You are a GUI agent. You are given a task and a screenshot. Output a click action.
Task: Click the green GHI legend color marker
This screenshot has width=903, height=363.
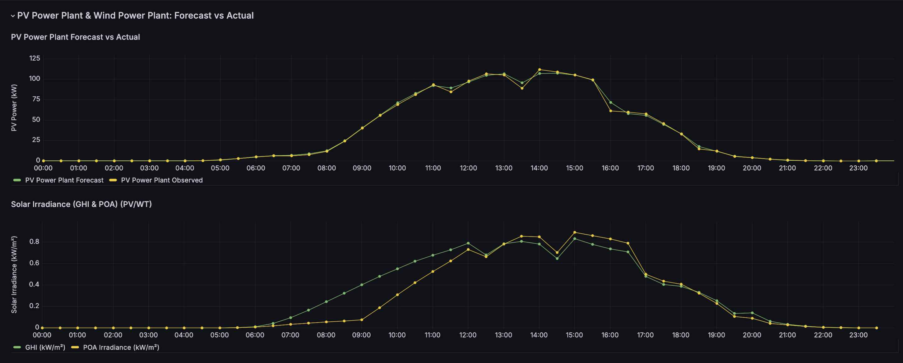click(17, 347)
